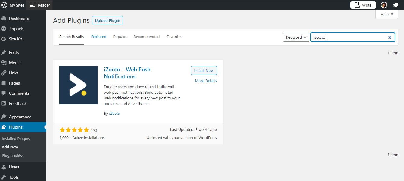Open Plugin Editor submenu item

point(13,155)
